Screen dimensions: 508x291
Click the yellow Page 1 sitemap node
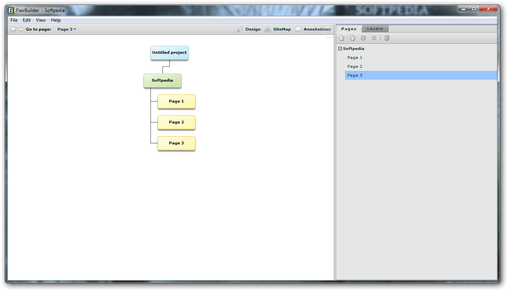(x=177, y=101)
